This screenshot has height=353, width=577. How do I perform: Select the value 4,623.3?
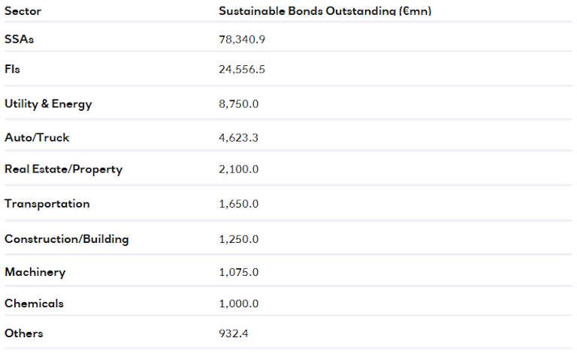pyautogui.click(x=239, y=138)
